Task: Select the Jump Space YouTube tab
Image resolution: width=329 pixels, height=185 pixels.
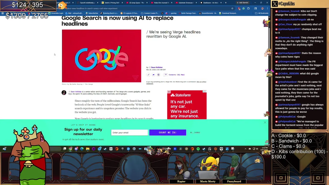Action: click(x=136, y=3)
